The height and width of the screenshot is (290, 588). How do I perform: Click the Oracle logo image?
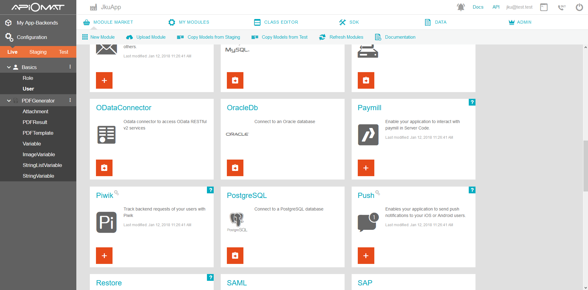[237, 134]
